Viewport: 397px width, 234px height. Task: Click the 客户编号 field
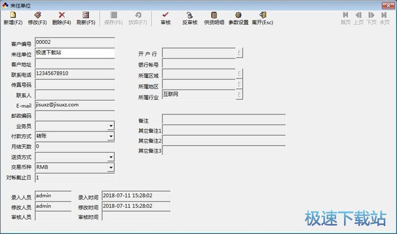(75, 42)
